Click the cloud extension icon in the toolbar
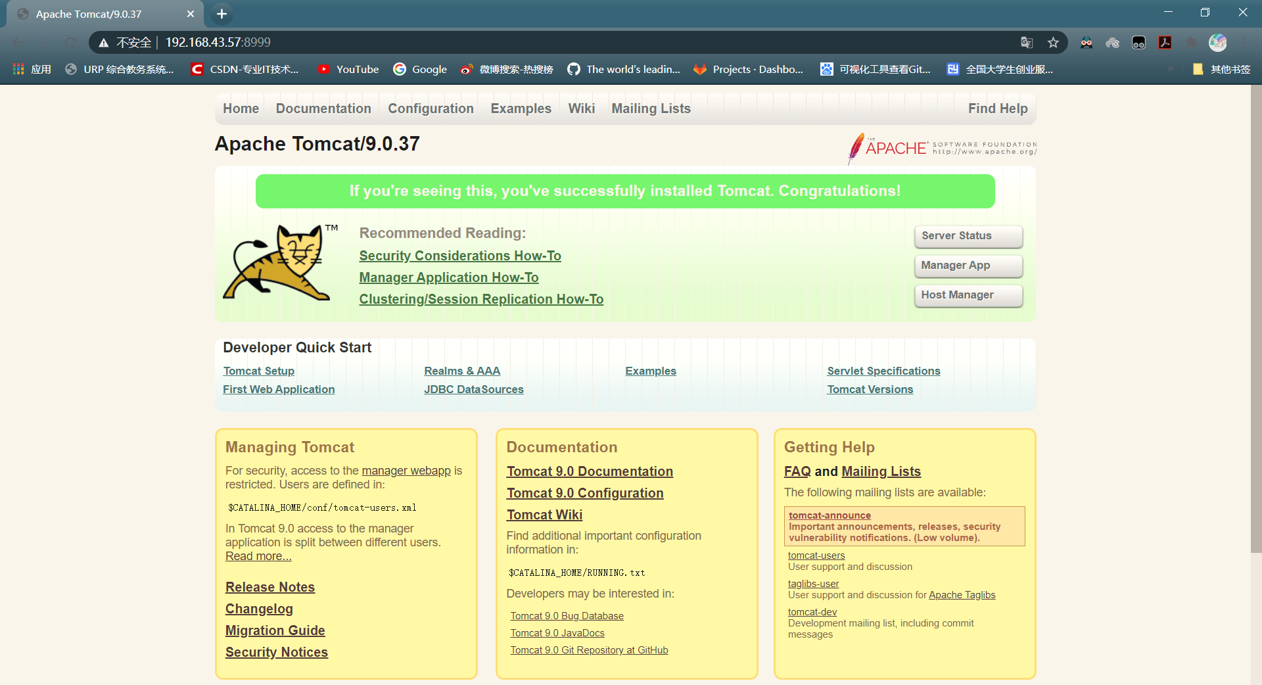Screen dimensions: 1262x685 coord(1112,43)
